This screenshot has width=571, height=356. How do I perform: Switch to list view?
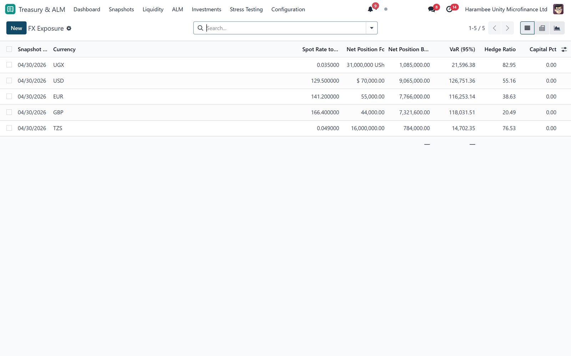pyautogui.click(x=527, y=28)
